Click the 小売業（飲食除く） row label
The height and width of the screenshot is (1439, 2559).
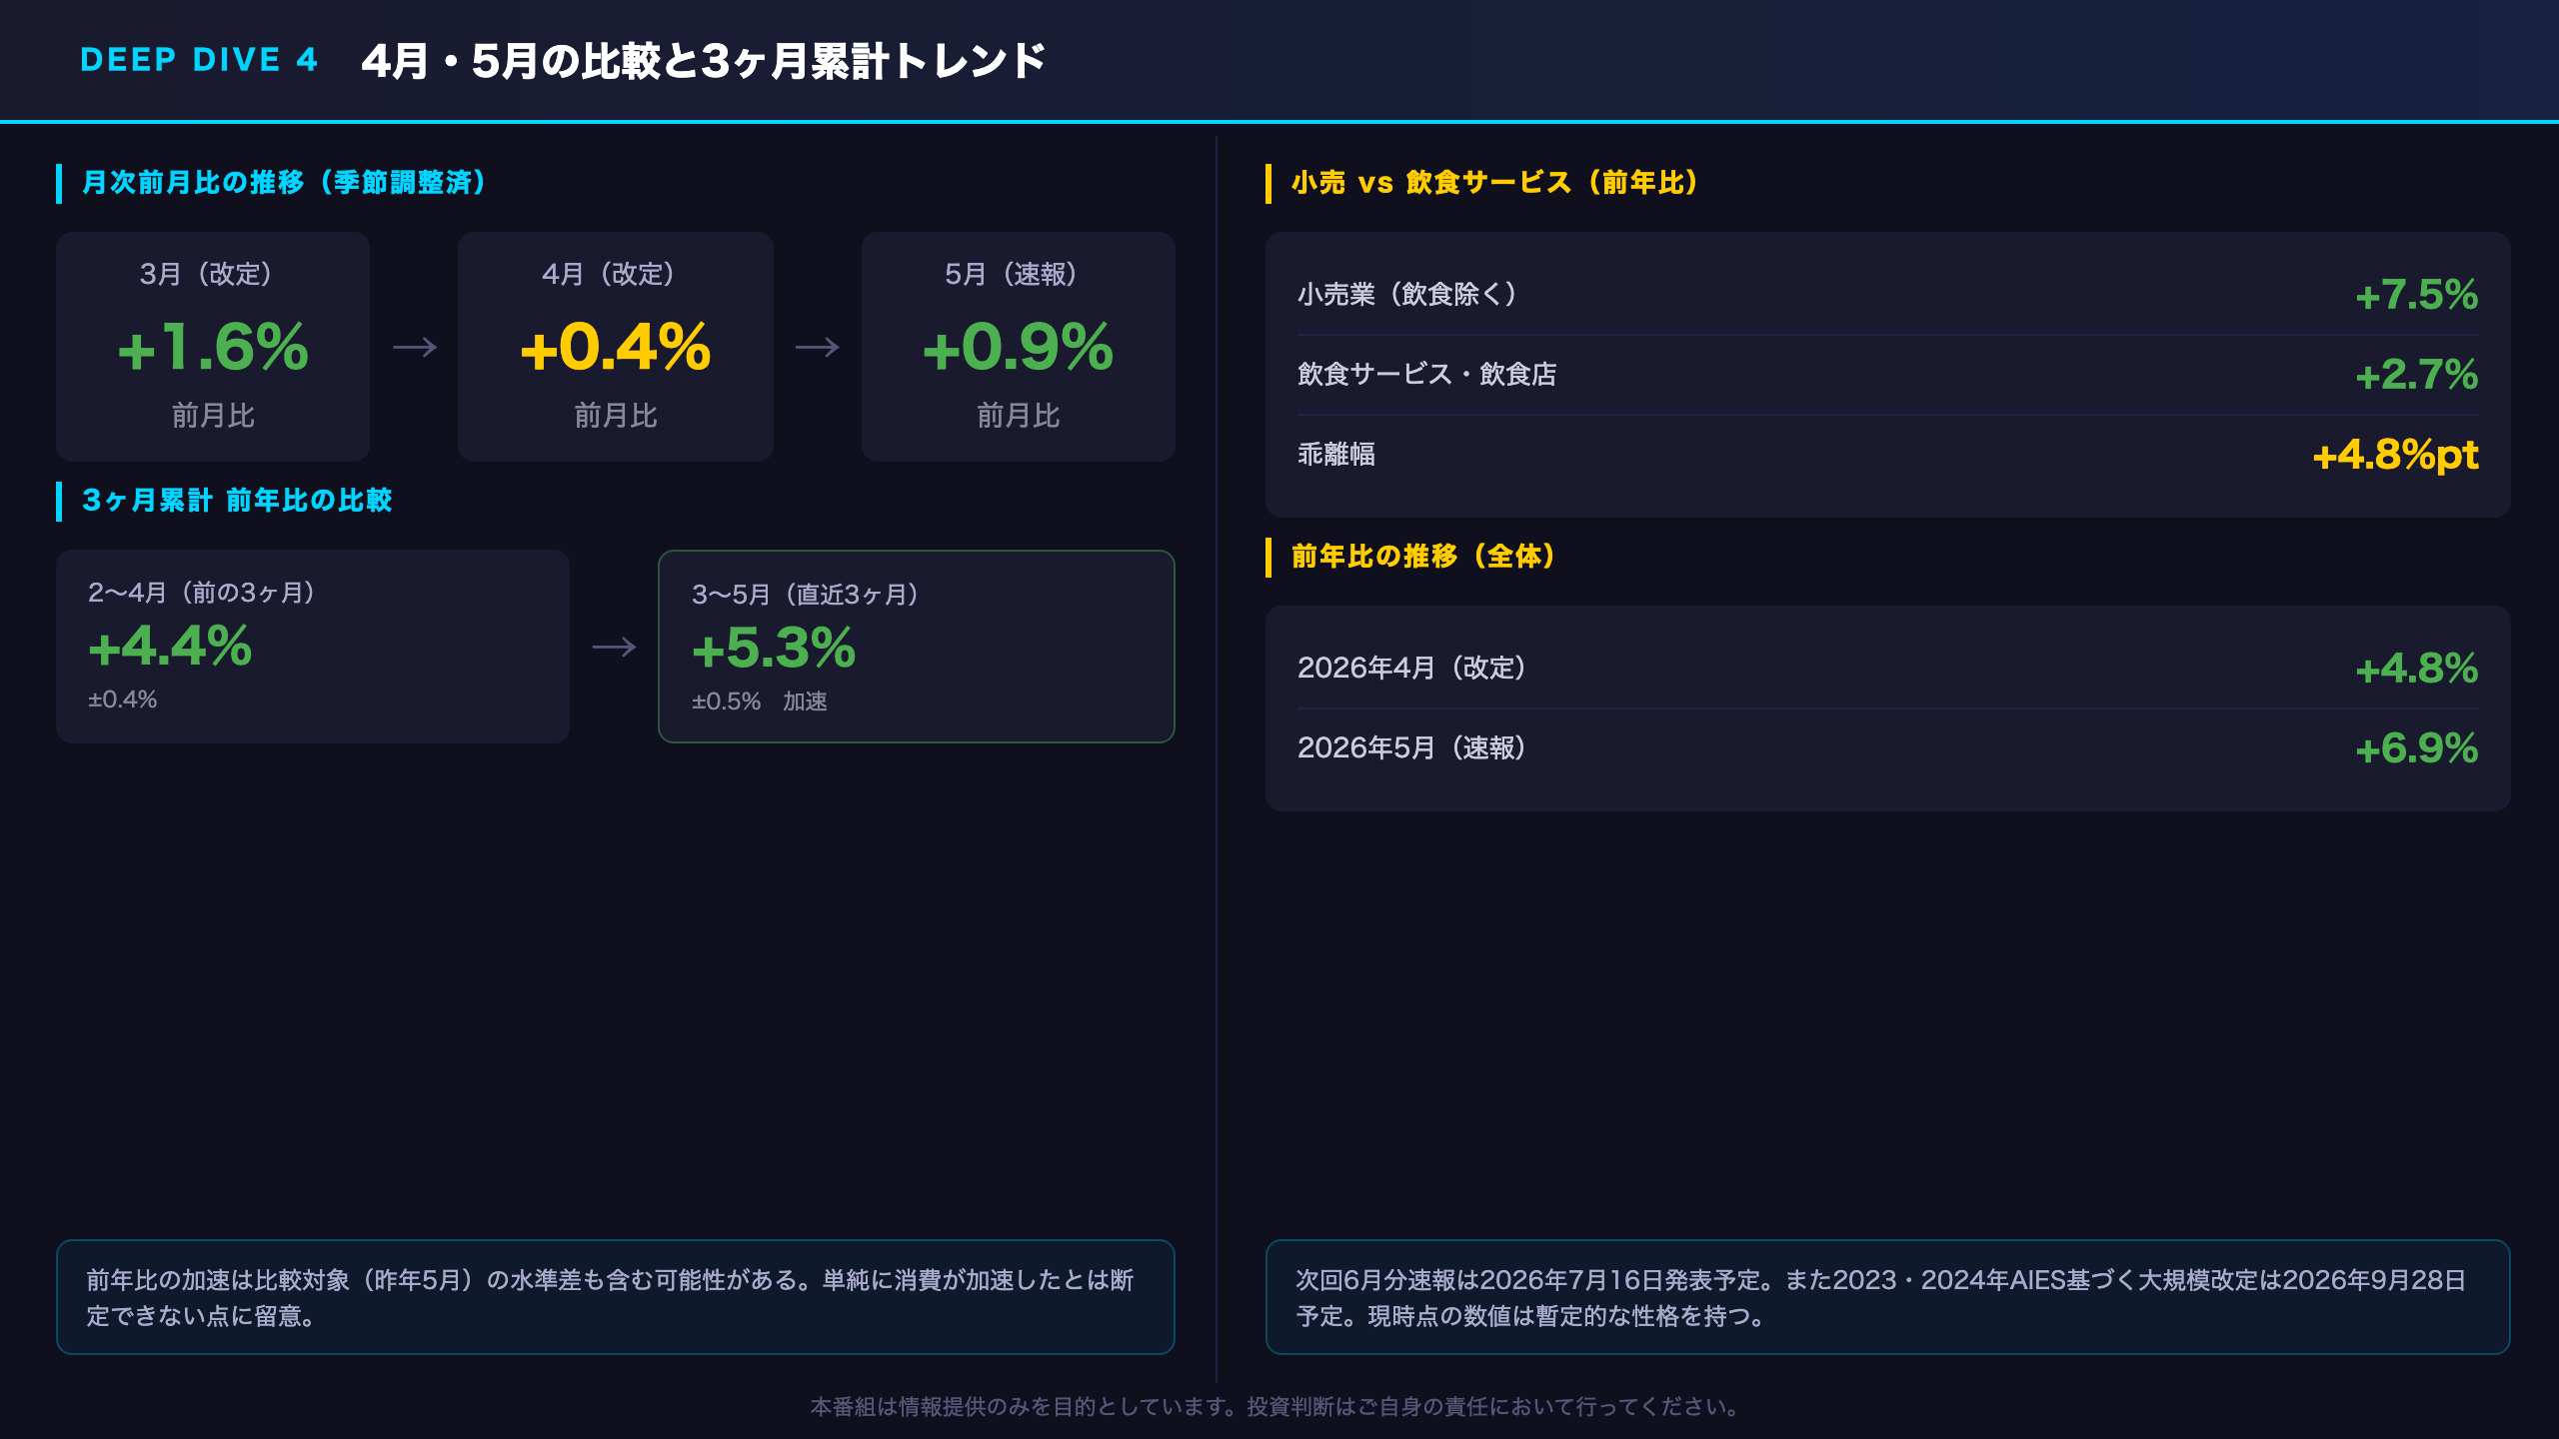[1407, 294]
